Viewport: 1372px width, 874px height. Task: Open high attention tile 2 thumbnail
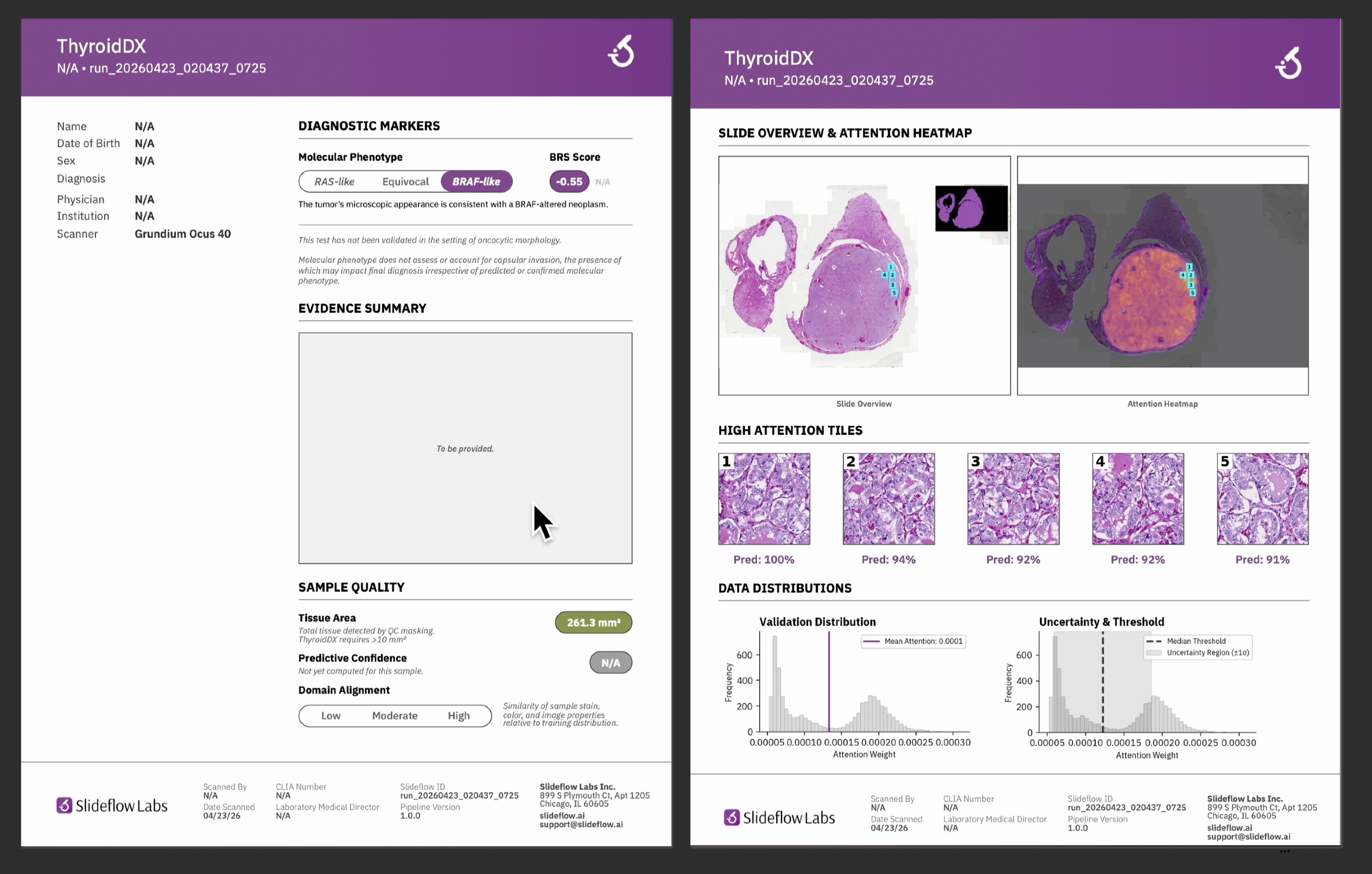coord(889,499)
